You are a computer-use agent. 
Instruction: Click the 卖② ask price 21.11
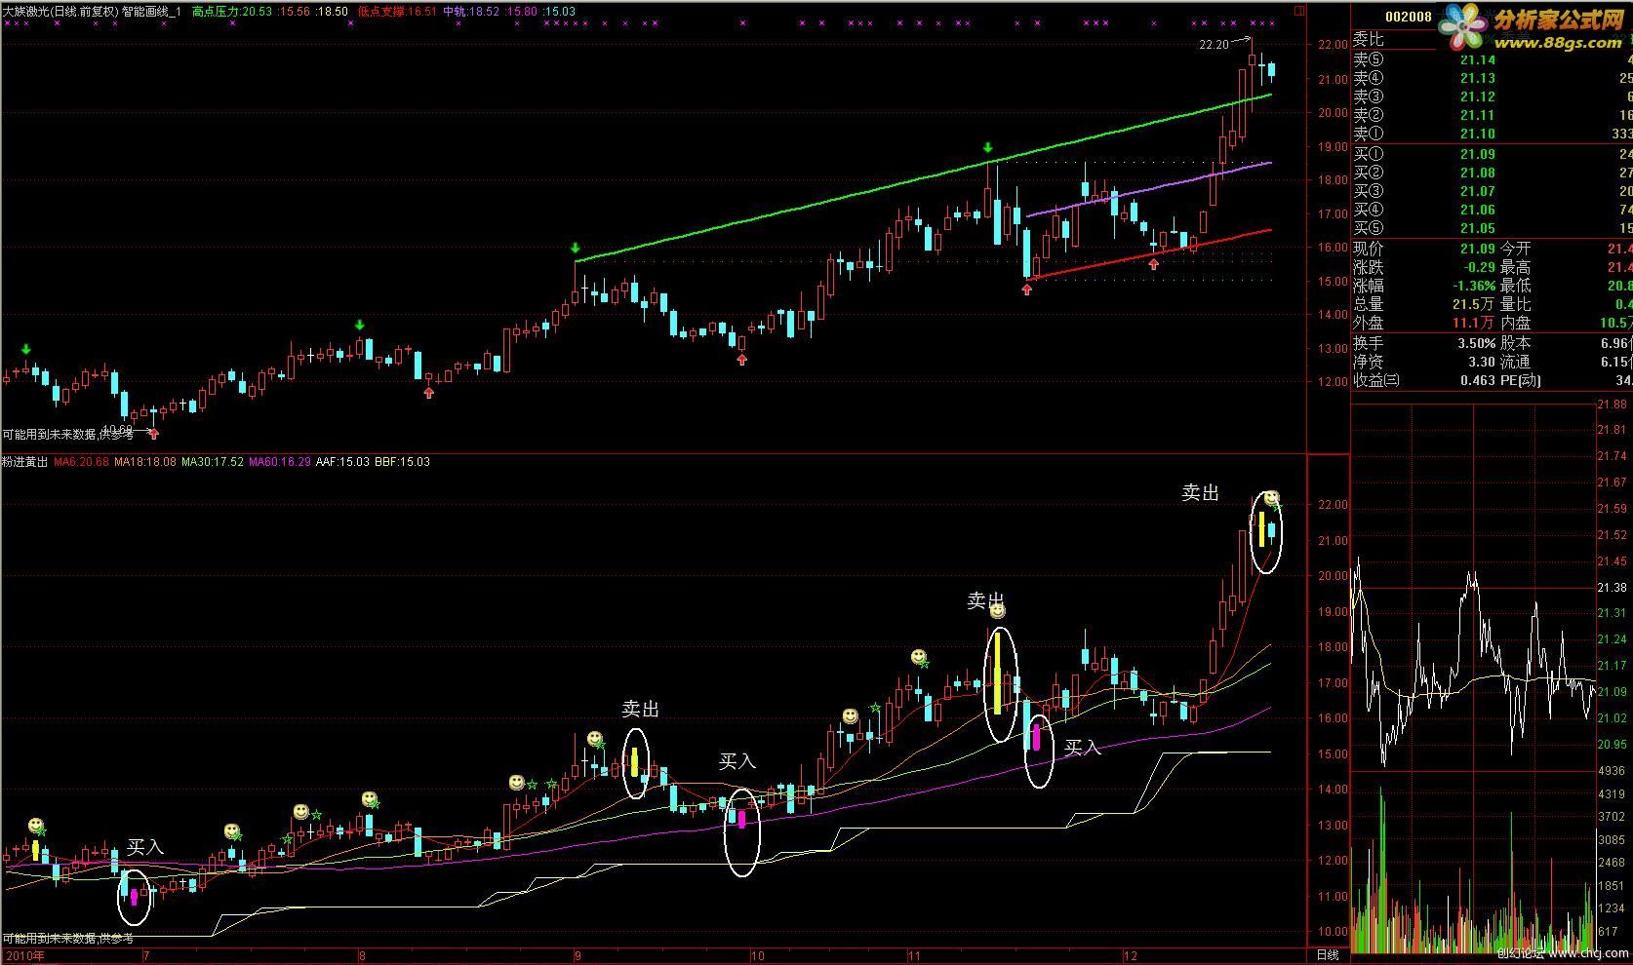(1477, 115)
